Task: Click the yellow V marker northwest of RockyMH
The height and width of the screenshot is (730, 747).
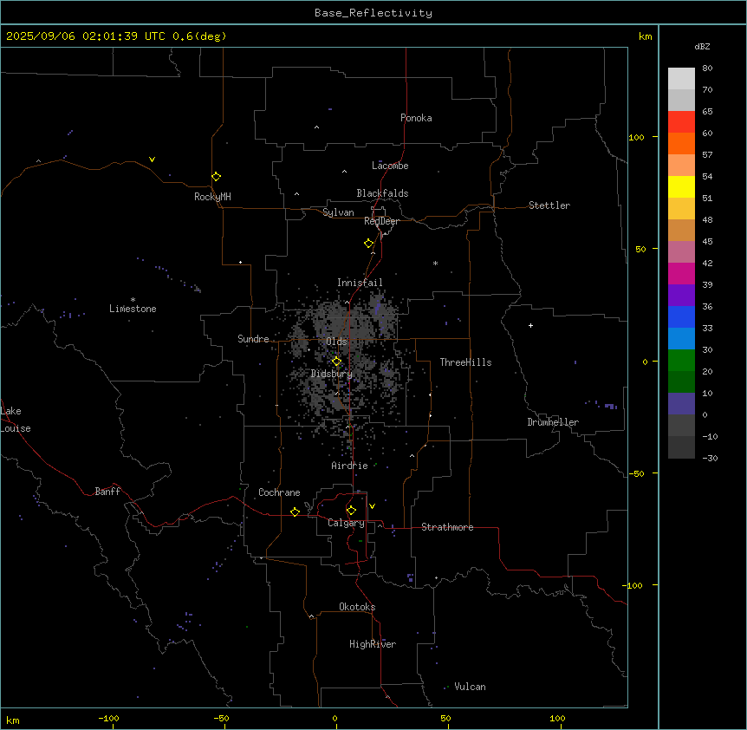Action: 152,160
